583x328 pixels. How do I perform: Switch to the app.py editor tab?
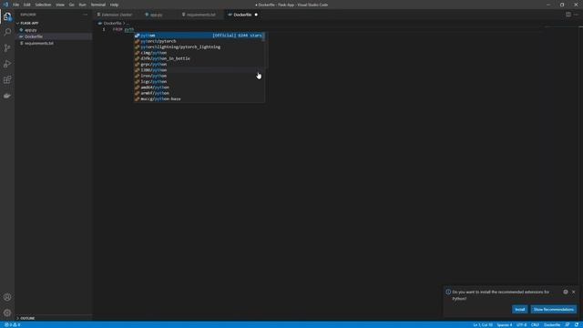click(x=156, y=15)
